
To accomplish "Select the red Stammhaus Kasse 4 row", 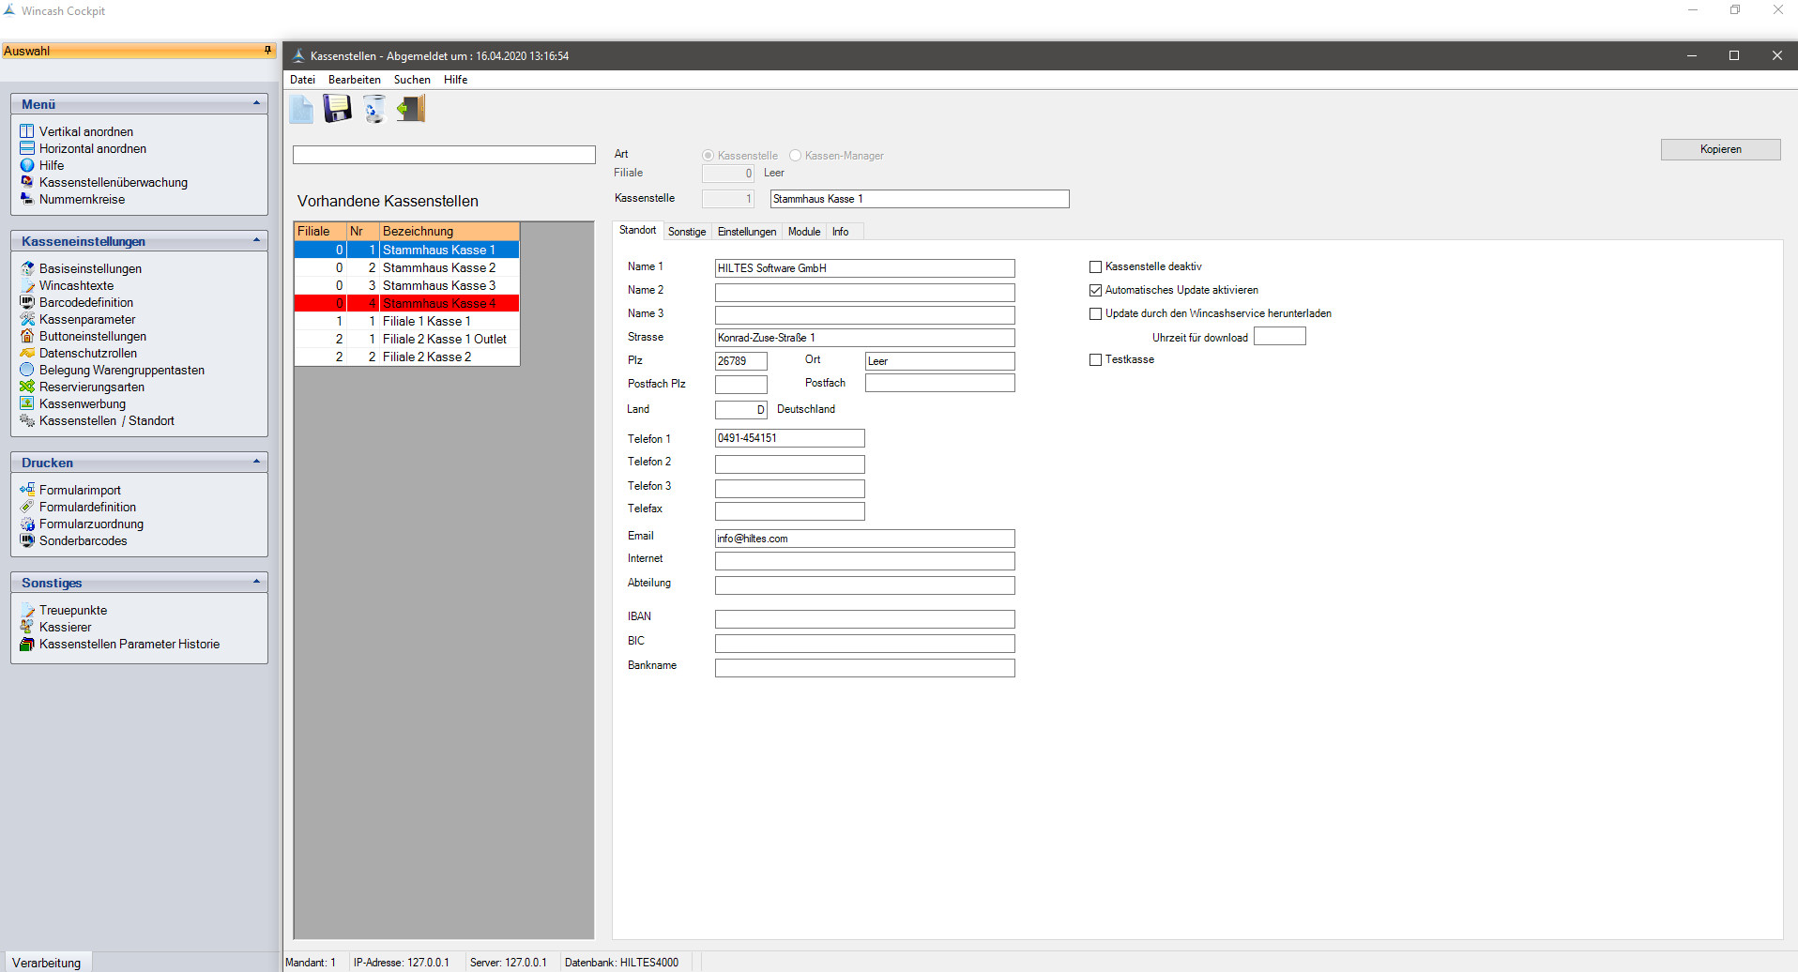I will [x=438, y=304].
